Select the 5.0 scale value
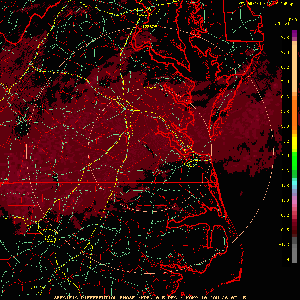Viewport: 300px width, 300px height. pyautogui.click(x=285, y=126)
